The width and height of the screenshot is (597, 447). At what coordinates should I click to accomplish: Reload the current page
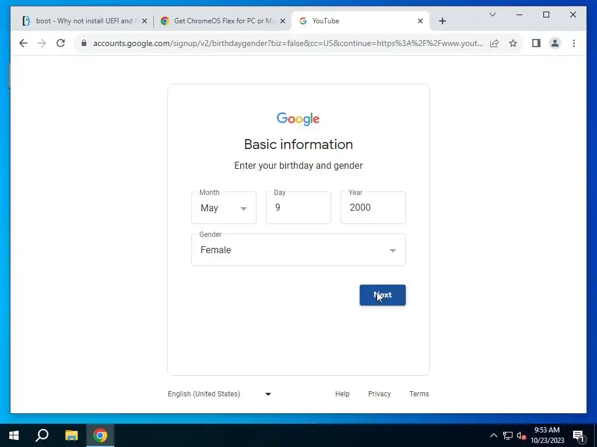61,43
